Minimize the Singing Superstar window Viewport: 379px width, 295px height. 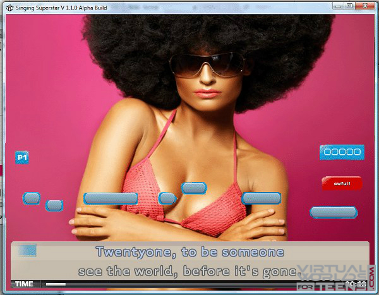click(338, 6)
